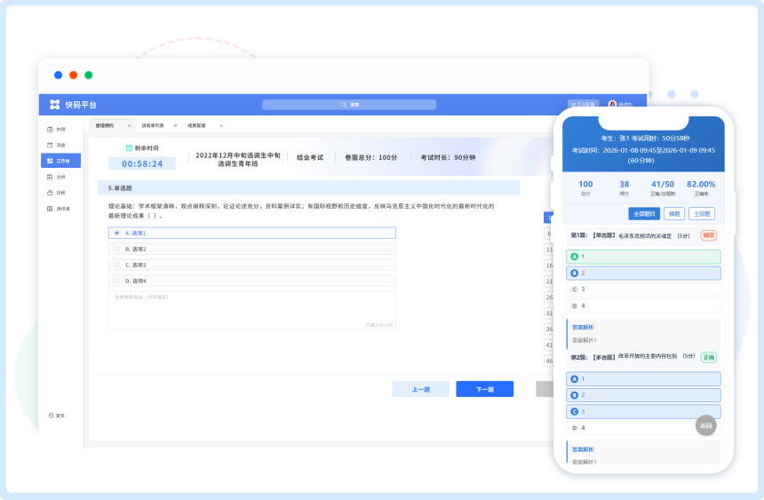The width and height of the screenshot is (764, 500).
Task: Click the 更多 icon at sidebar bottom
Action: pyautogui.click(x=51, y=416)
